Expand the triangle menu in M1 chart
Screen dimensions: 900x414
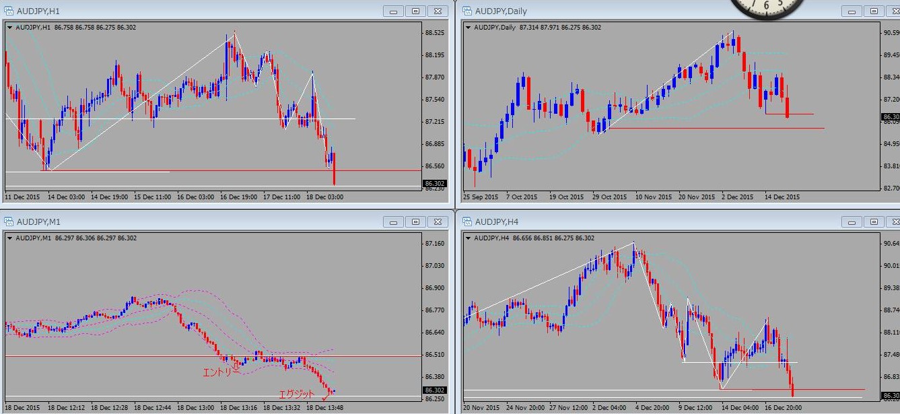pos(9,238)
